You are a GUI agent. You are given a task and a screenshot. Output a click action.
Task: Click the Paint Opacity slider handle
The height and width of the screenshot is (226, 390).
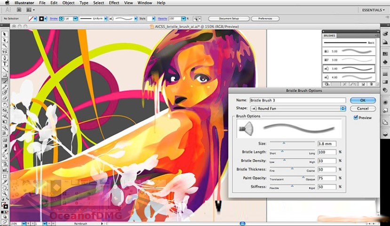(x=303, y=177)
